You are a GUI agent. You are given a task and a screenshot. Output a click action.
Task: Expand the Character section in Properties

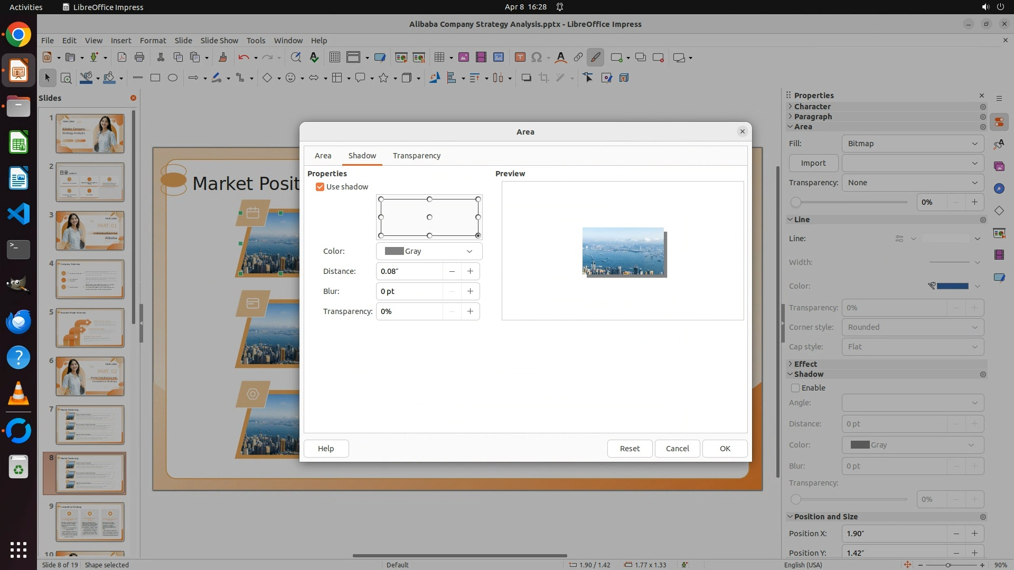tap(812, 107)
